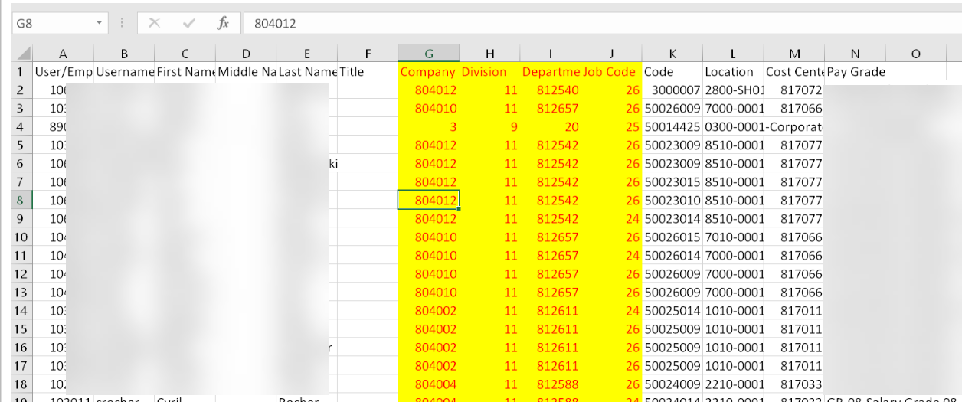Click the Title header cell
The height and width of the screenshot is (402, 962).
click(368, 71)
